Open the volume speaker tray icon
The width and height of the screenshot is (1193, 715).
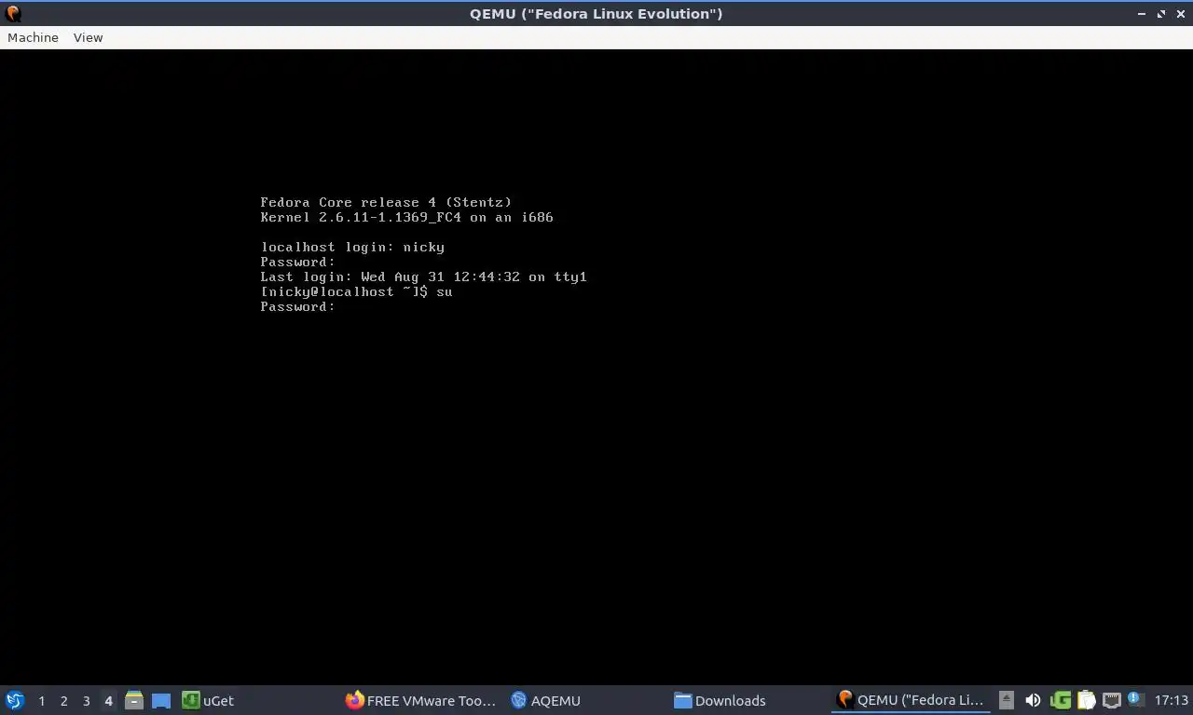(1033, 700)
